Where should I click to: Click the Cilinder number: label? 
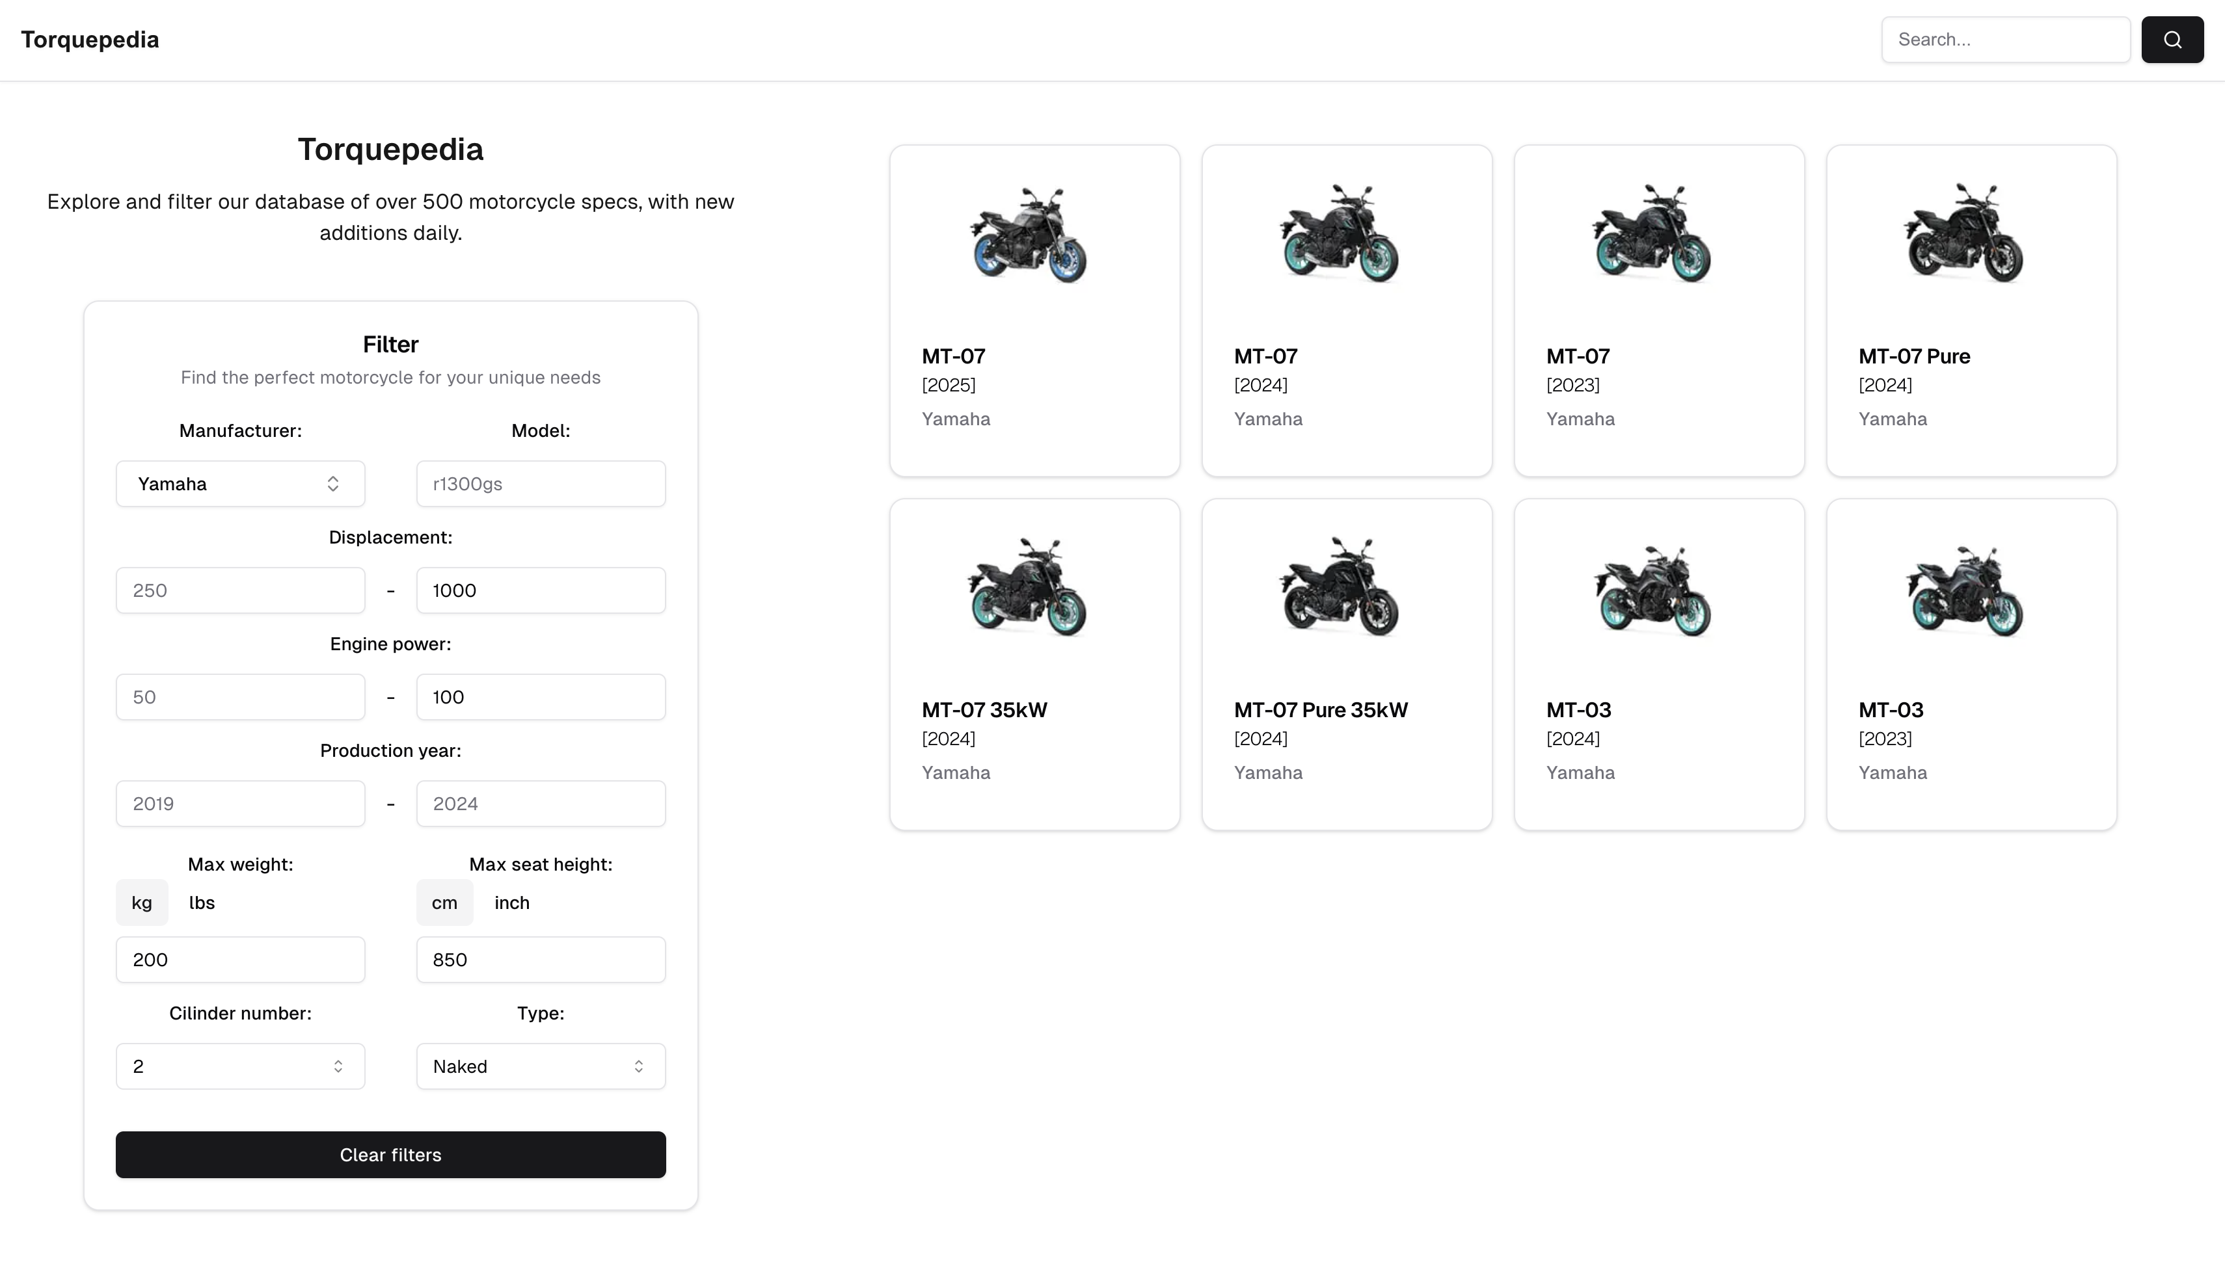241,1013
